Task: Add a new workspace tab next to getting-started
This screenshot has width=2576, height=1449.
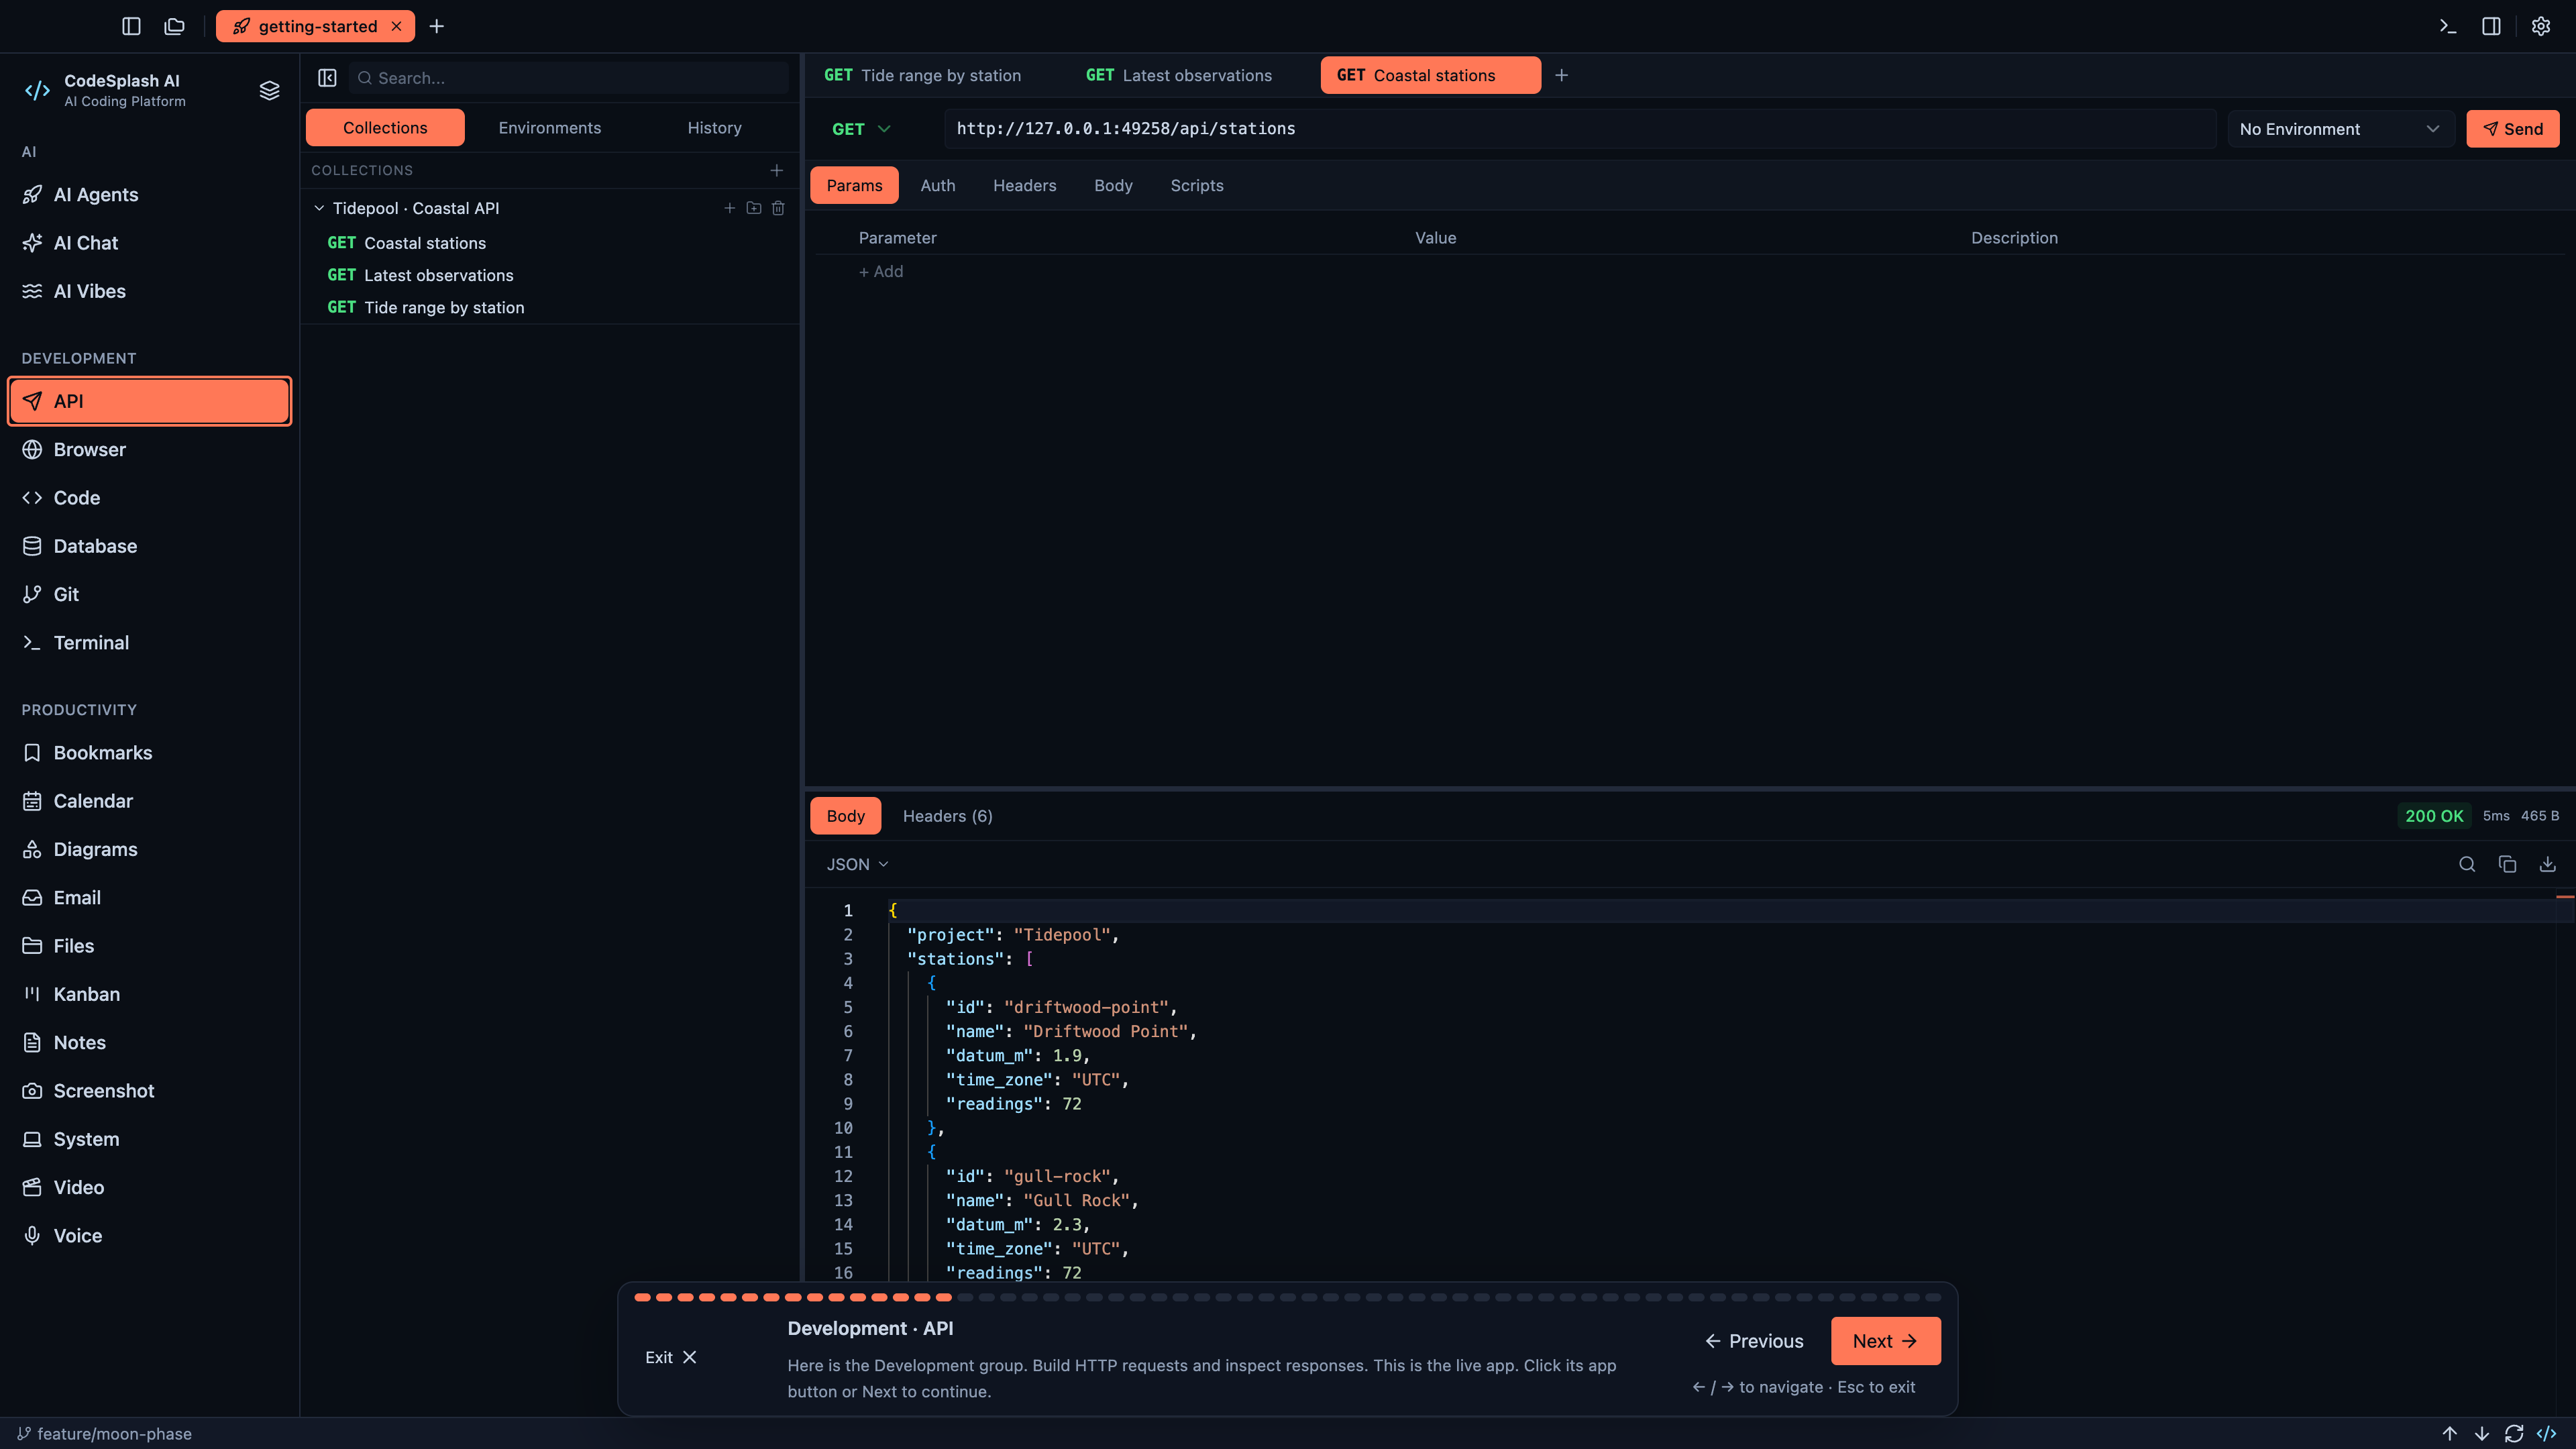Action: (437, 26)
